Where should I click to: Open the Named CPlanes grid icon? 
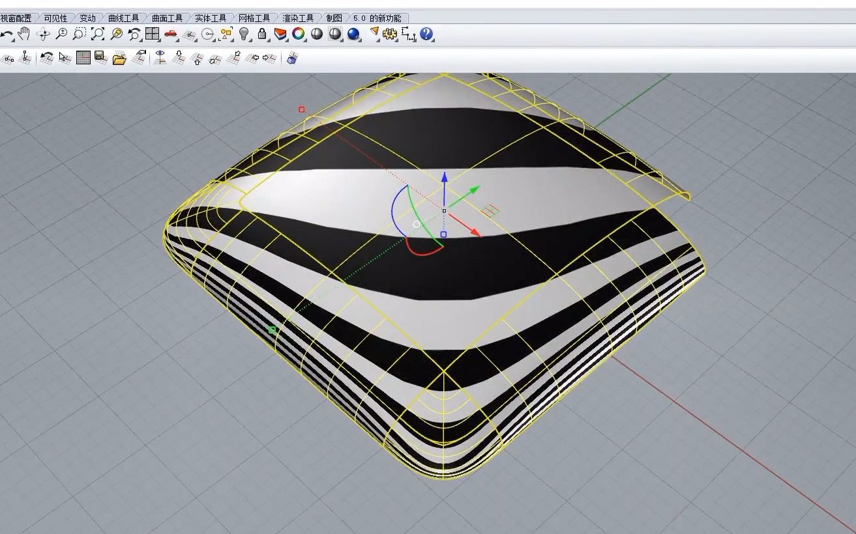tap(83, 58)
